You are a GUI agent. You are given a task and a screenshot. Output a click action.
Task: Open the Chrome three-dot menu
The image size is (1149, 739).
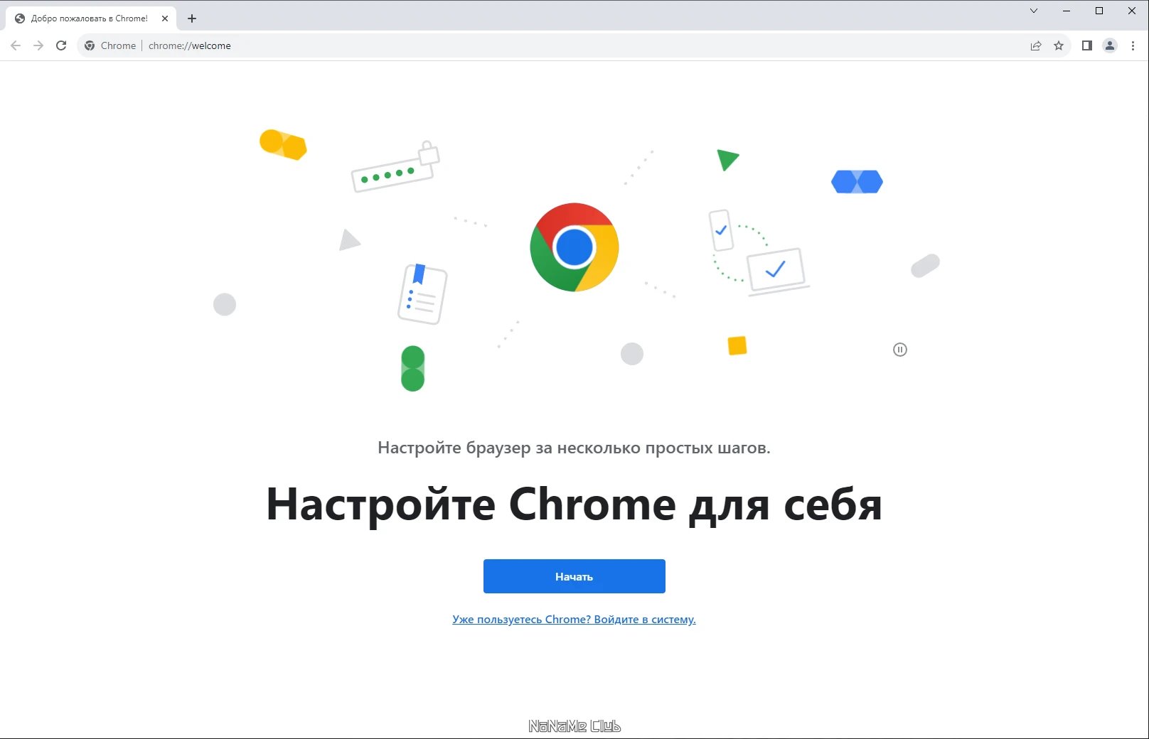pos(1133,45)
